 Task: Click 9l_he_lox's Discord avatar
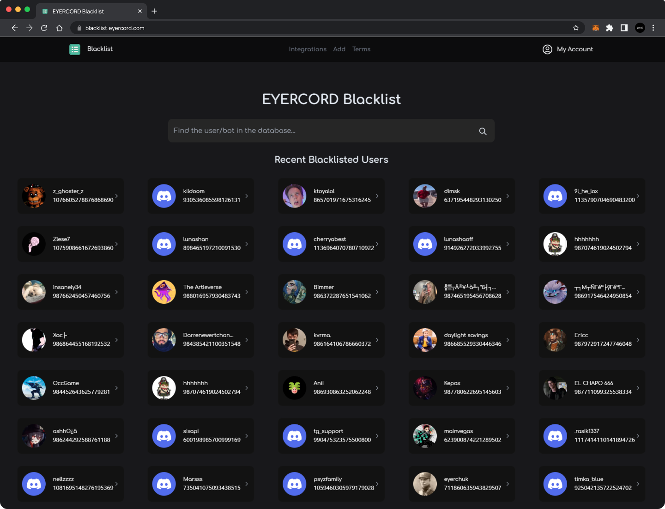coord(555,196)
